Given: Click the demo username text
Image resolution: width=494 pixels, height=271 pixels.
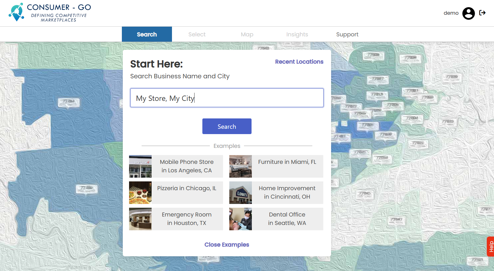Looking at the screenshot, I should coord(451,13).
